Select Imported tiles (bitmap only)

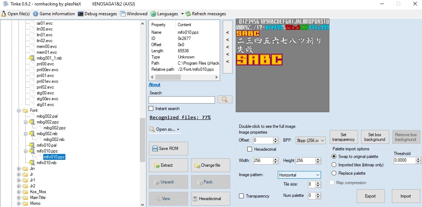tap(334, 165)
